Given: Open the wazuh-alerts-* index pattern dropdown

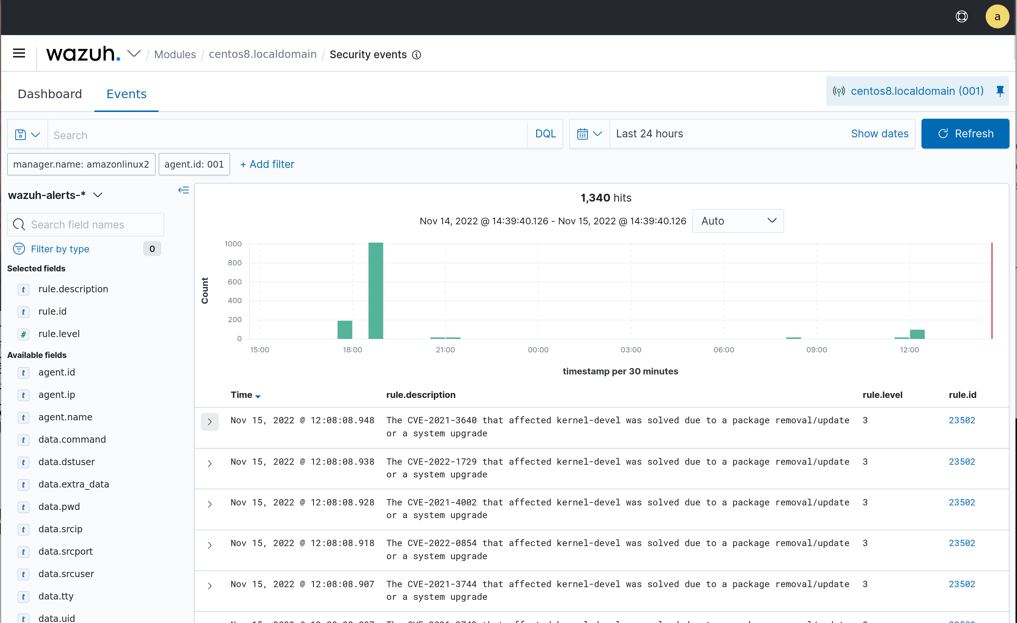Looking at the screenshot, I should pyautogui.click(x=55, y=195).
